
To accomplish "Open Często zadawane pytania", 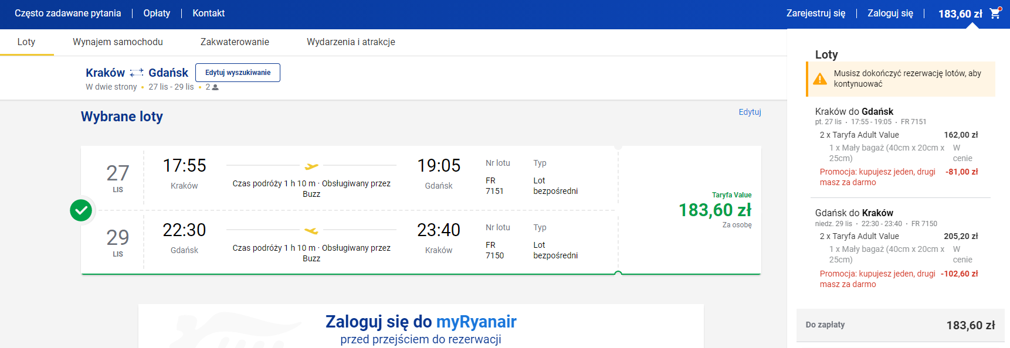I will pos(68,13).
